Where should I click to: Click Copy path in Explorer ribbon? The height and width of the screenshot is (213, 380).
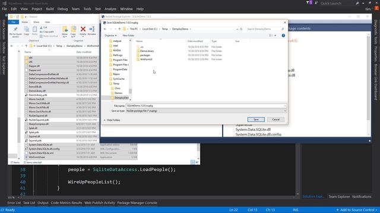[x=47, y=31]
